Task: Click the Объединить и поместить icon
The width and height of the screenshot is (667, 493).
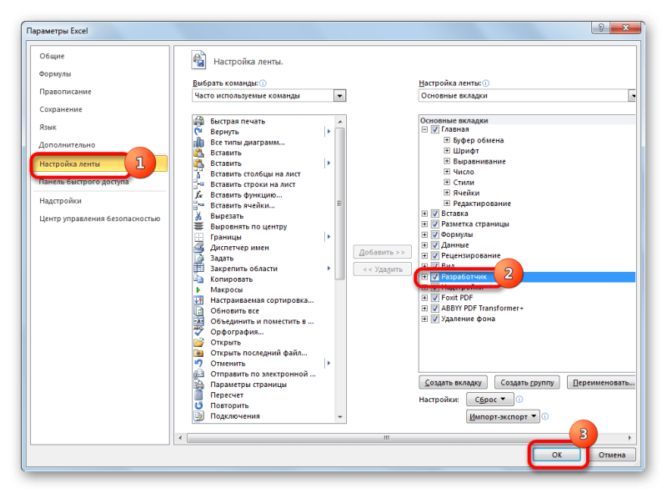Action: click(x=198, y=321)
